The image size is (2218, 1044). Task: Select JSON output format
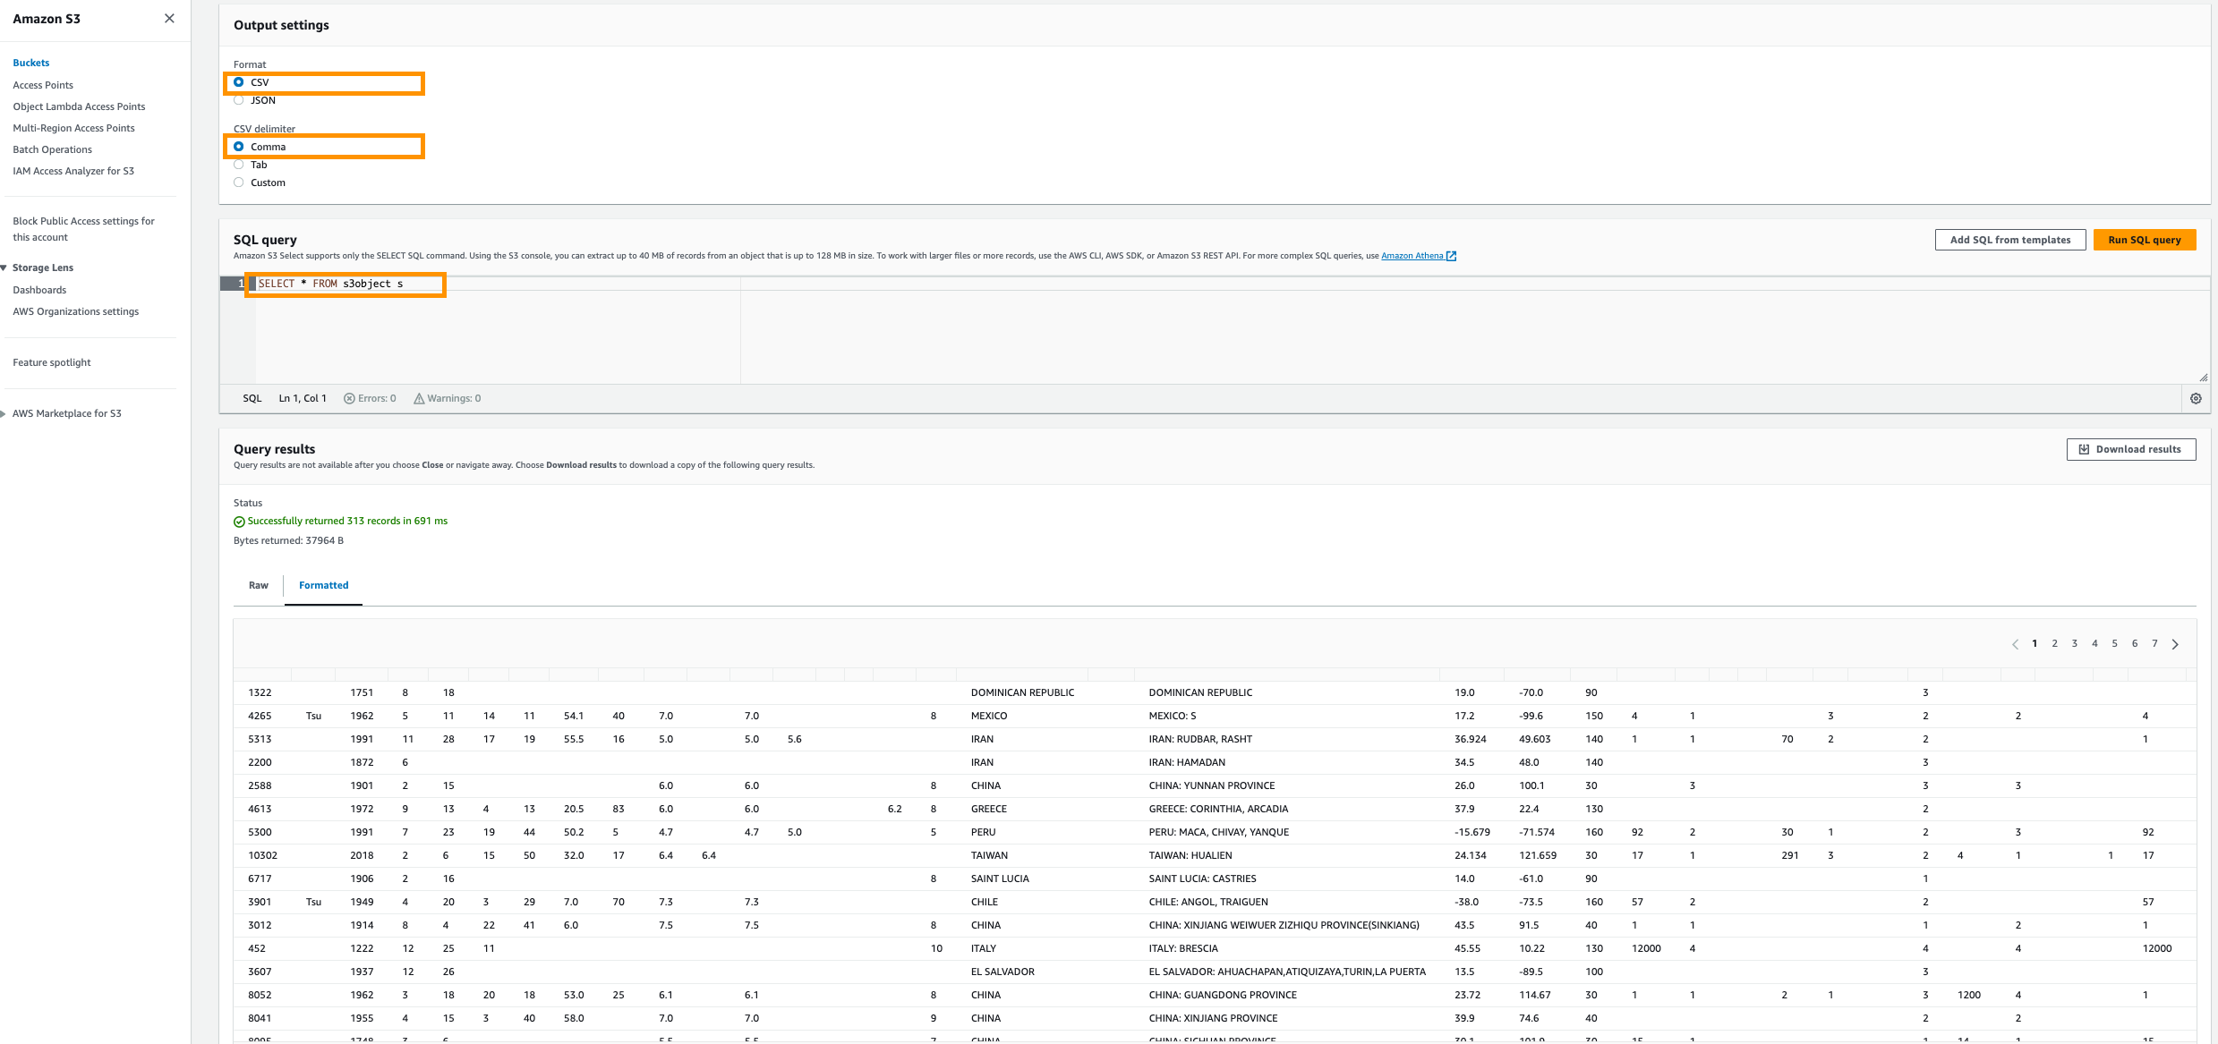coord(239,100)
